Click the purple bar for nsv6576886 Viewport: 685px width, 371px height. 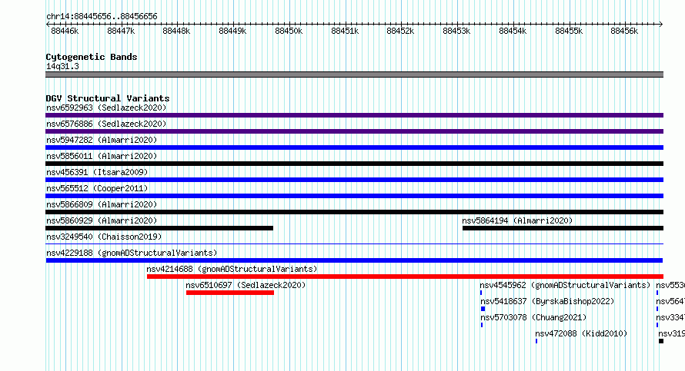(354, 131)
